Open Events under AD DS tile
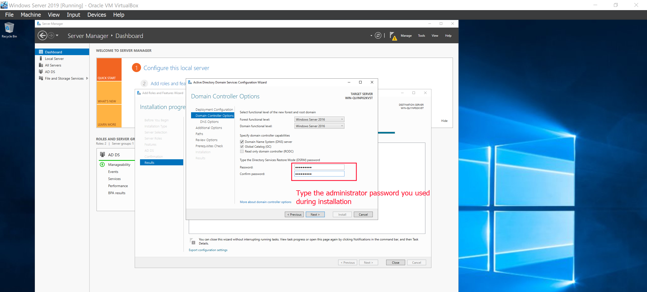The image size is (647, 292). (113, 172)
